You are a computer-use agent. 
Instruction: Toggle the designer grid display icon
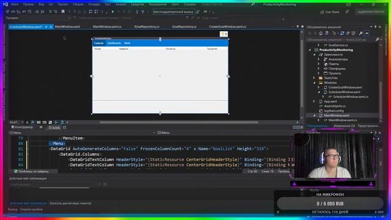38,122
